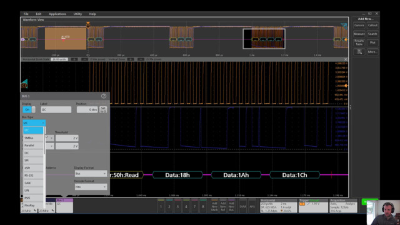Click the C3 channel ground indicator
400x225 pixels.
(24, 86)
